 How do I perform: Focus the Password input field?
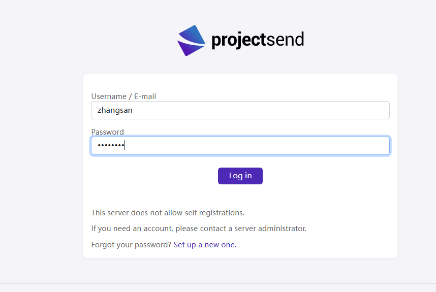coord(240,146)
